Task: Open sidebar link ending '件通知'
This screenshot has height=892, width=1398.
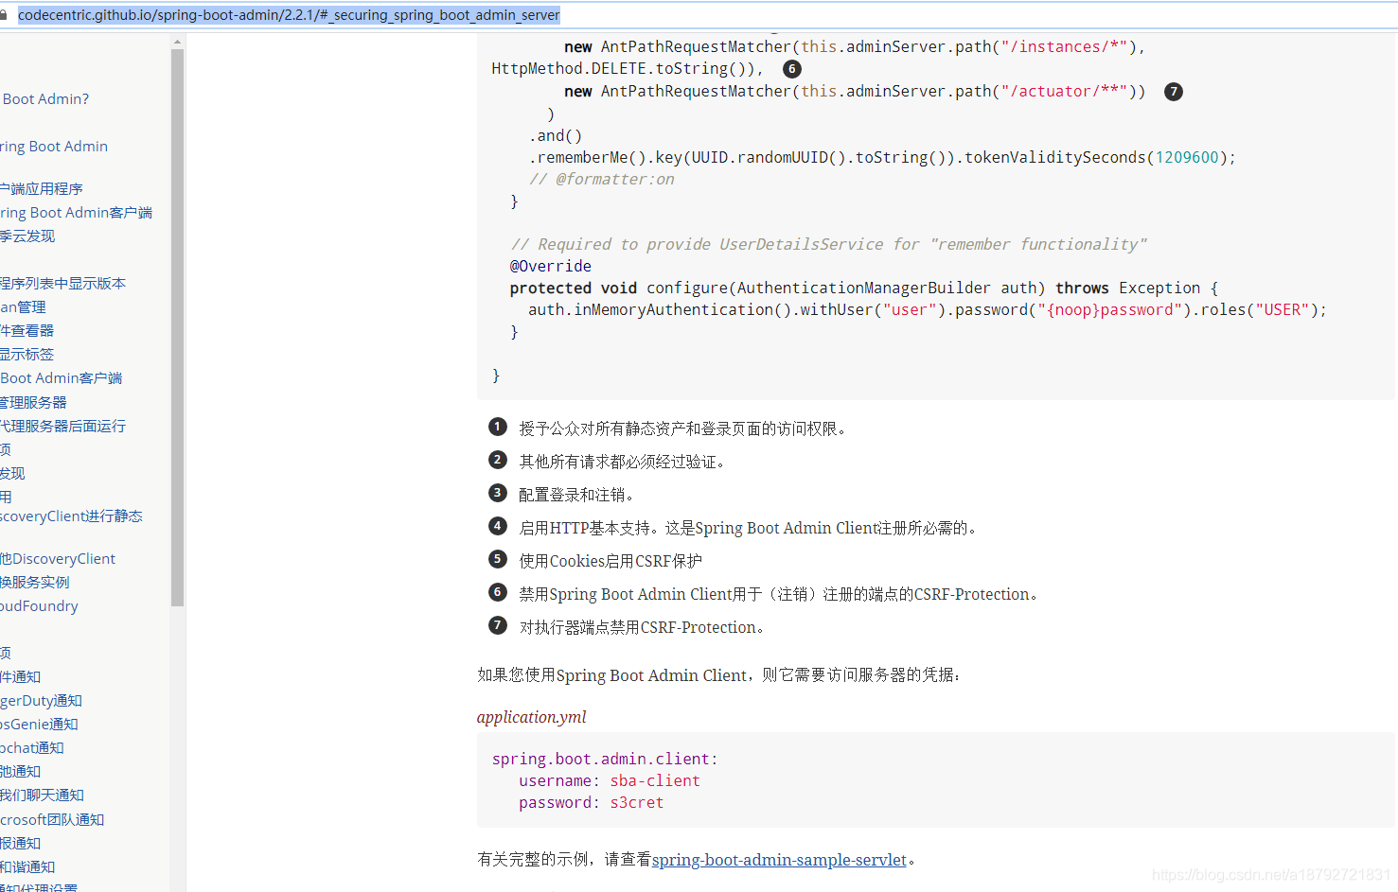Action: click(x=20, y=677)
